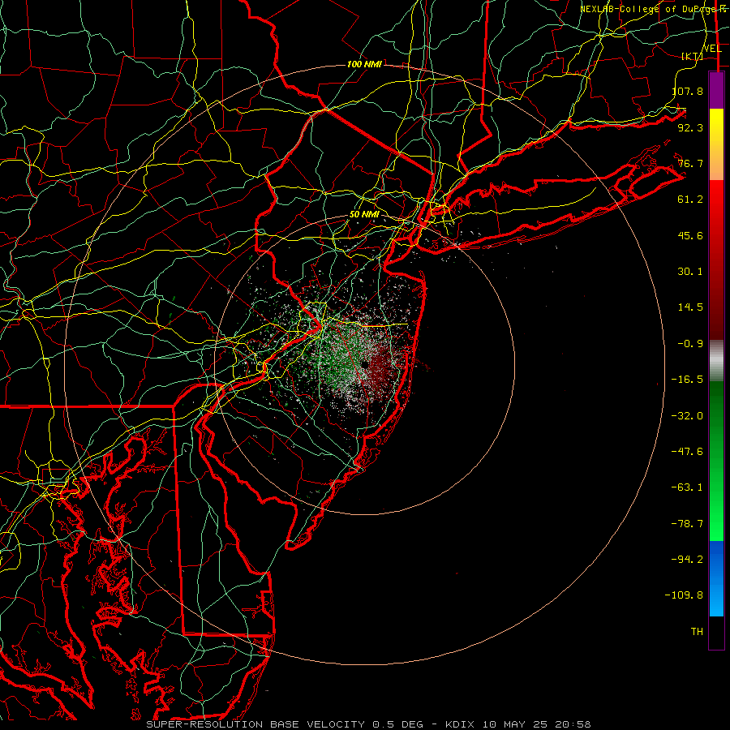Click the gray near-zero segment of the color bar

pos(716,361)
